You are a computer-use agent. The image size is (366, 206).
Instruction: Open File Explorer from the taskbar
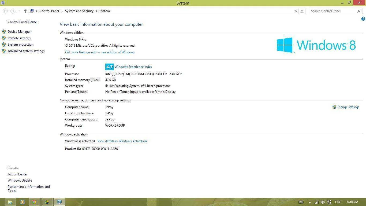(x=10, y=202)
